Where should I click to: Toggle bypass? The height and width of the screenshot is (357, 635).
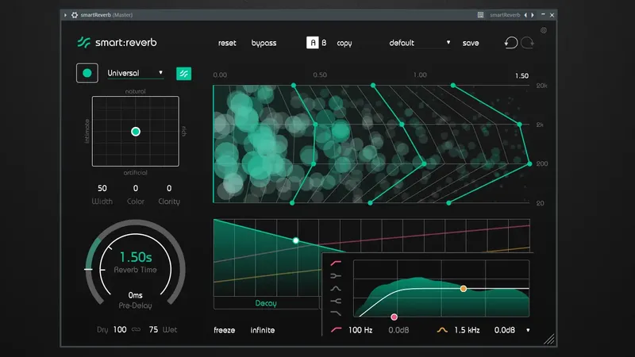pos(264,43)
